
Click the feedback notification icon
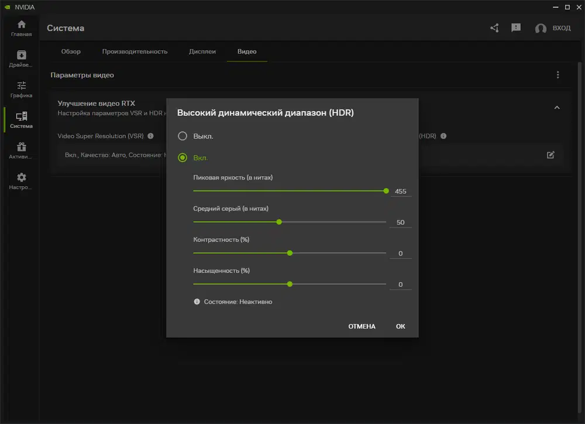[515, 28]
